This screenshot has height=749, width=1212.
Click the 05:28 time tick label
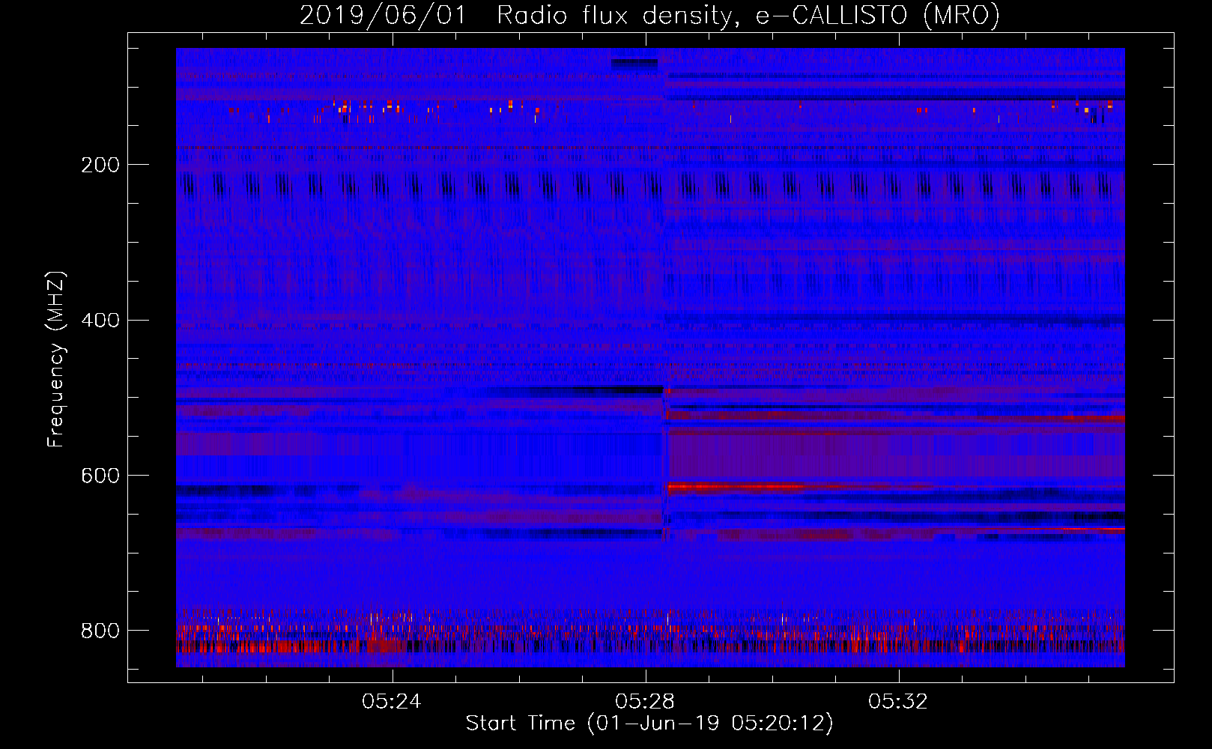(x=645, y=701)
